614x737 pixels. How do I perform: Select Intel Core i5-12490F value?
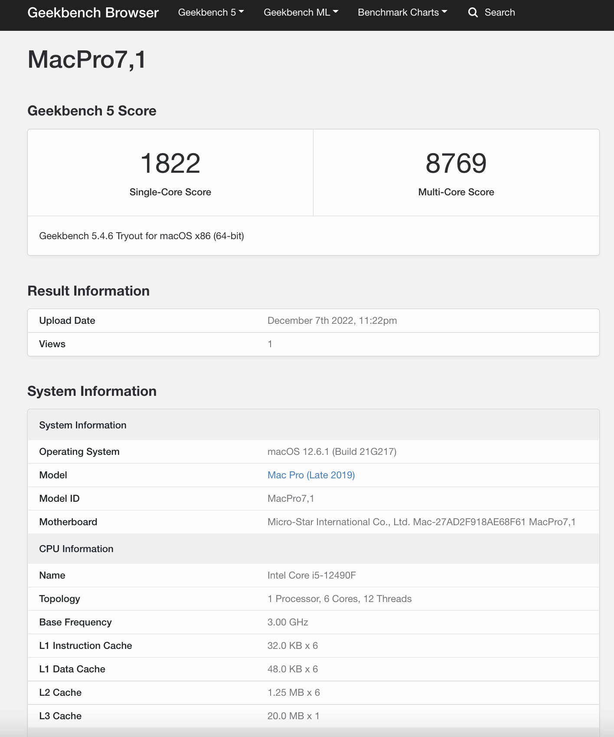tap(311, 575)
